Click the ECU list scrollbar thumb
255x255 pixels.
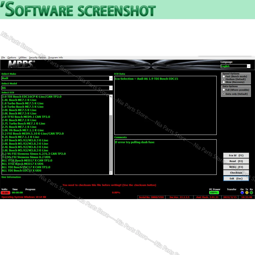click(x=111, y=143)
